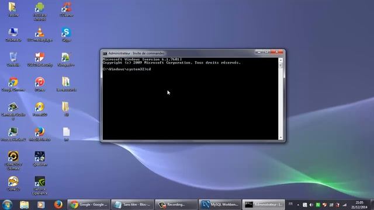Switch to the Sans titre Bloc-notes window

(133, 205)
